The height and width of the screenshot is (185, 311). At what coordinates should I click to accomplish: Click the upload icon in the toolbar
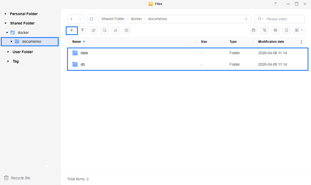82,30
